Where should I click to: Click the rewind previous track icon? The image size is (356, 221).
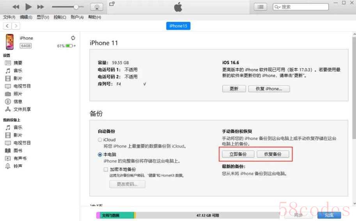click(x=16, y=7)
